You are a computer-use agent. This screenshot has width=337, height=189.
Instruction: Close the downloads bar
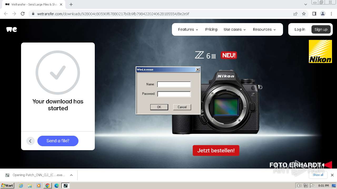click(x=332, y=175)
